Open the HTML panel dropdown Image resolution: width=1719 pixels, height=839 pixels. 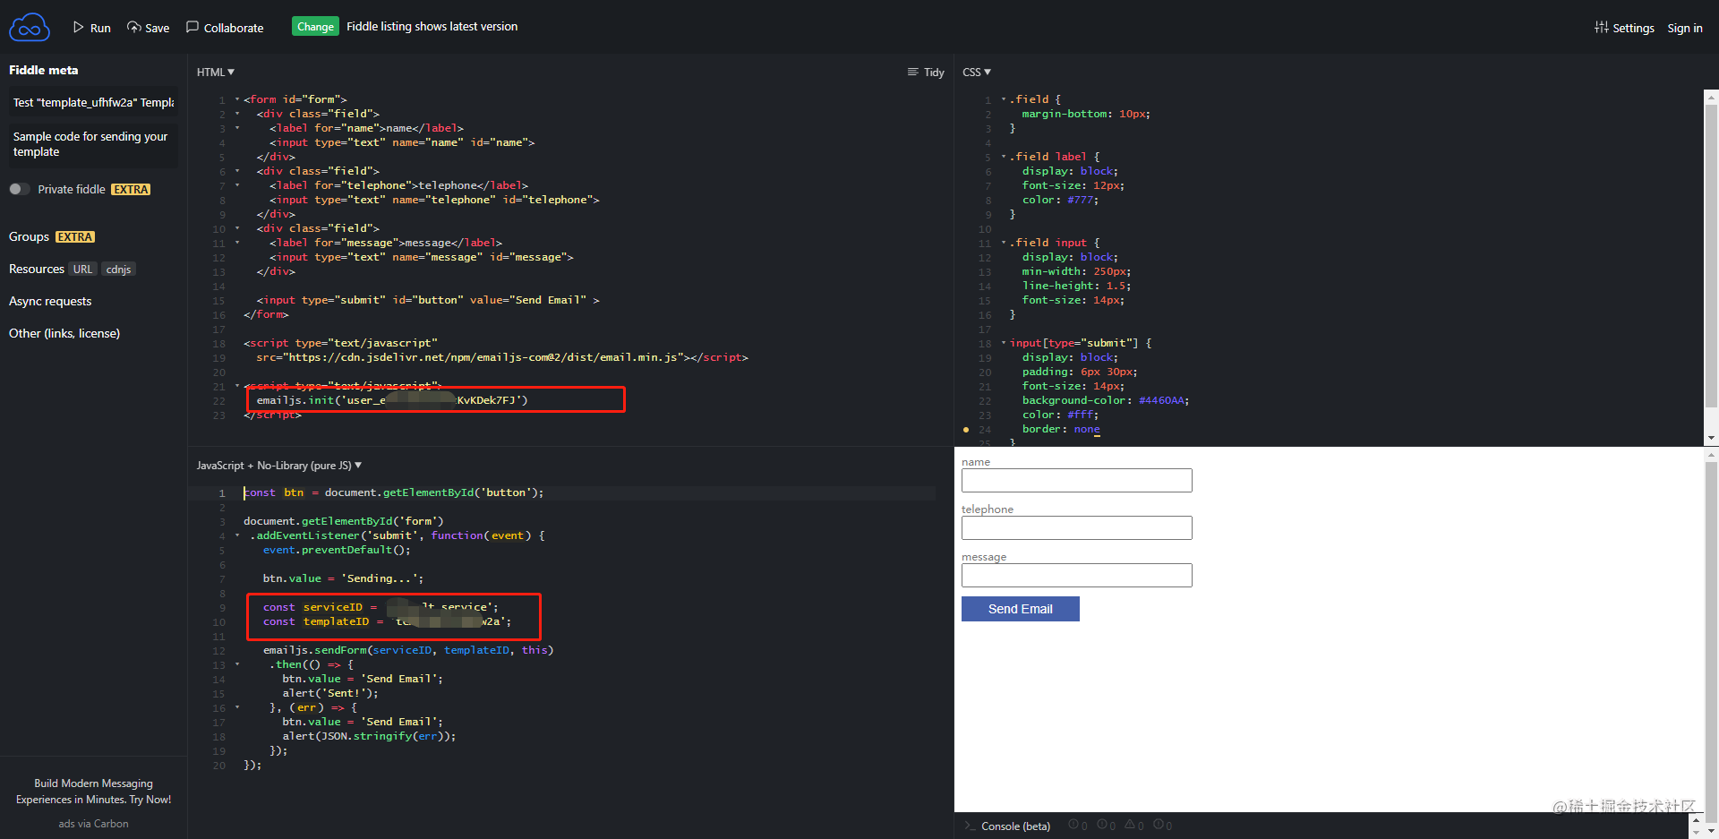click(x=215, y=72)
